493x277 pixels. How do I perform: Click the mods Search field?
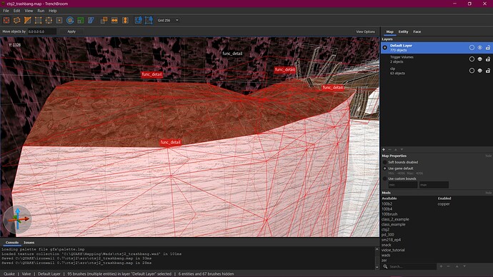[412, 266]
